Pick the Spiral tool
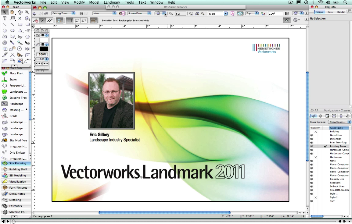The height and width of the screenshot is (224, 352). pyautogui.click(x=5, y=43)
